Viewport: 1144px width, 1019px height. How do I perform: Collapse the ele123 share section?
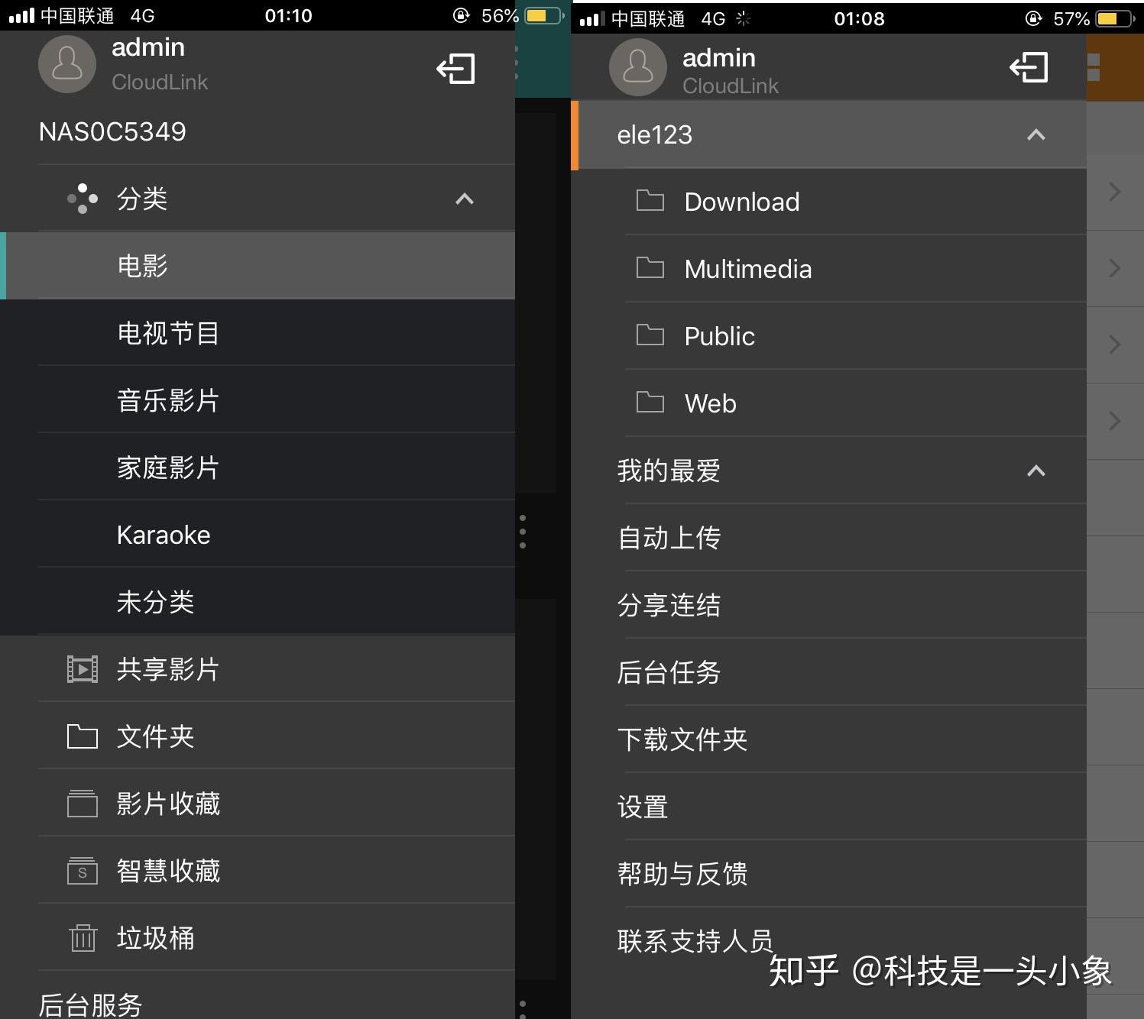(x=1035, y=134)
